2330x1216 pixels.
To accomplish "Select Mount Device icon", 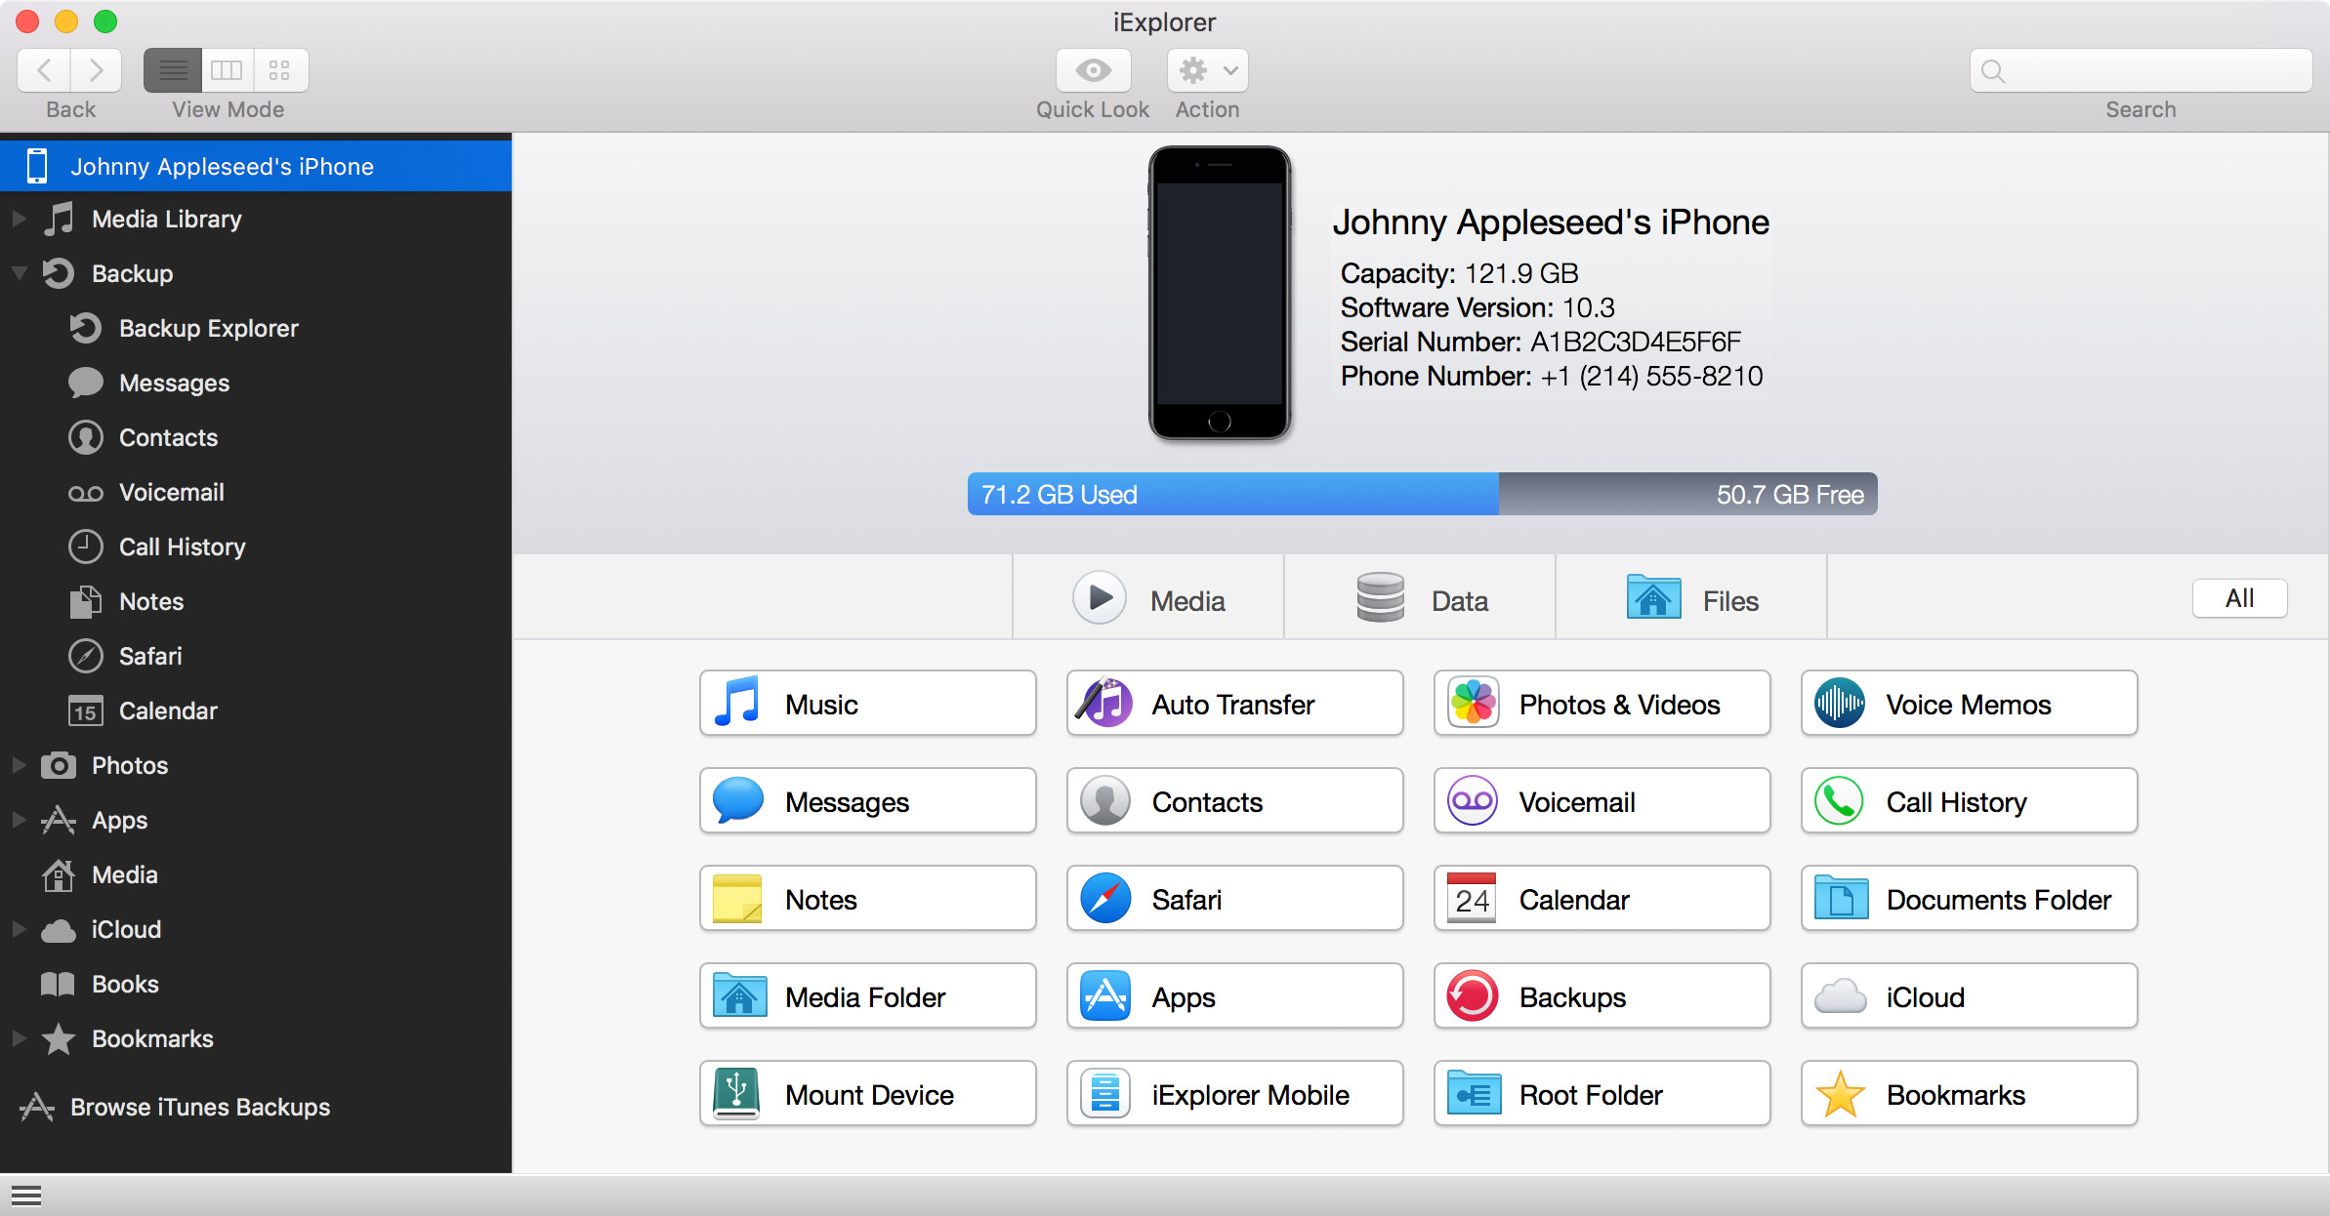I will 738,1094.
